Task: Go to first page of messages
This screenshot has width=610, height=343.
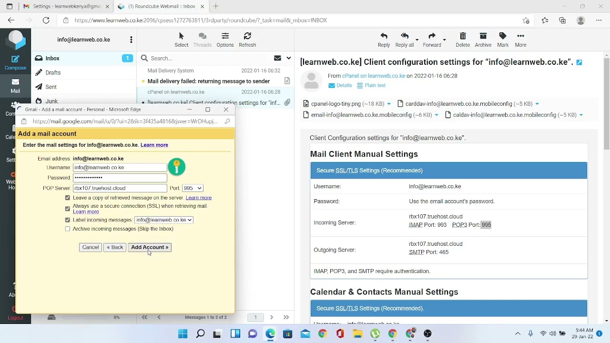Action: click(x=144, y=317)
